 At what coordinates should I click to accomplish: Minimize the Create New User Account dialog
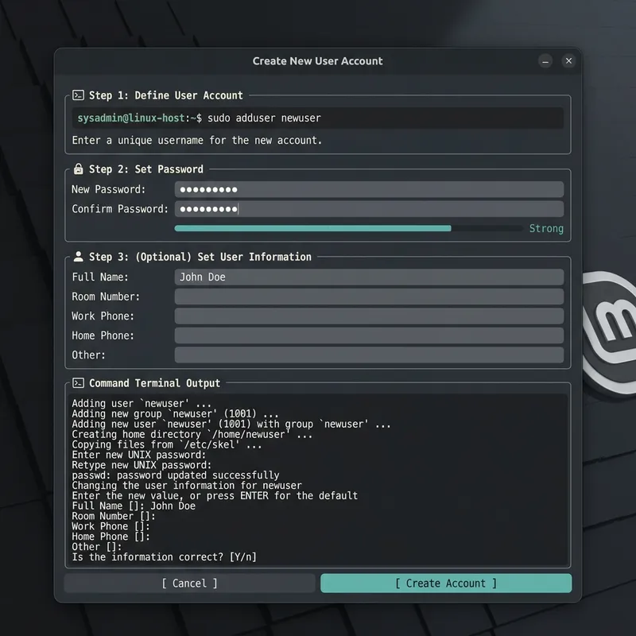tap(545, 61)
